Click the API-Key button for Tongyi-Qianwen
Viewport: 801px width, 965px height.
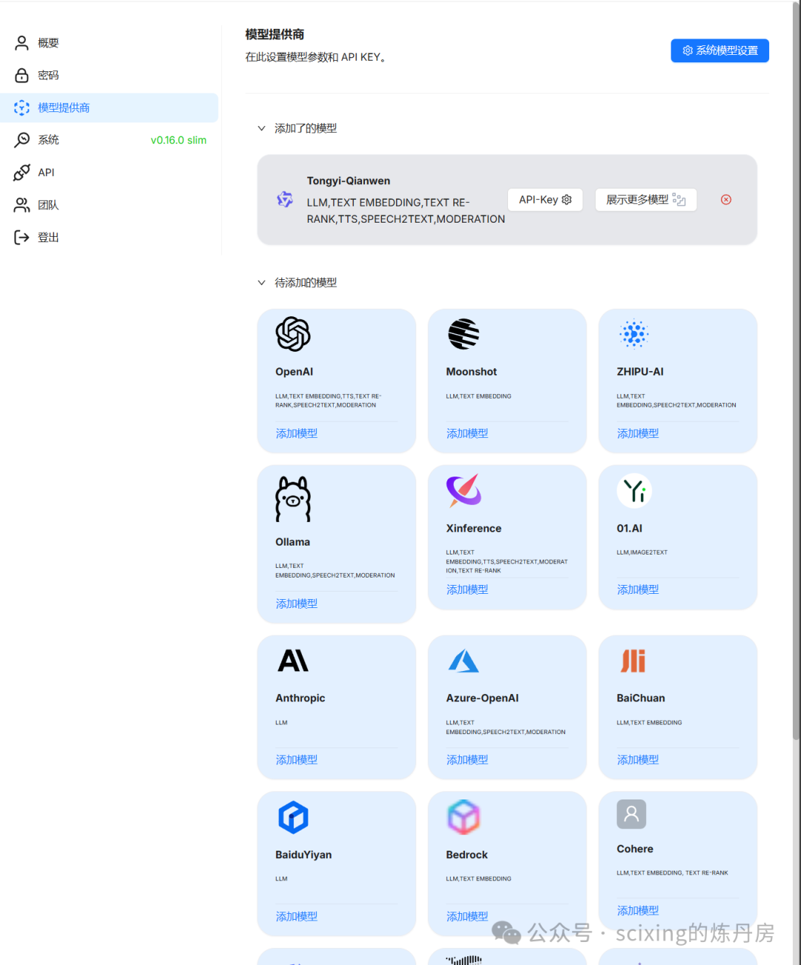pos(545,200)
